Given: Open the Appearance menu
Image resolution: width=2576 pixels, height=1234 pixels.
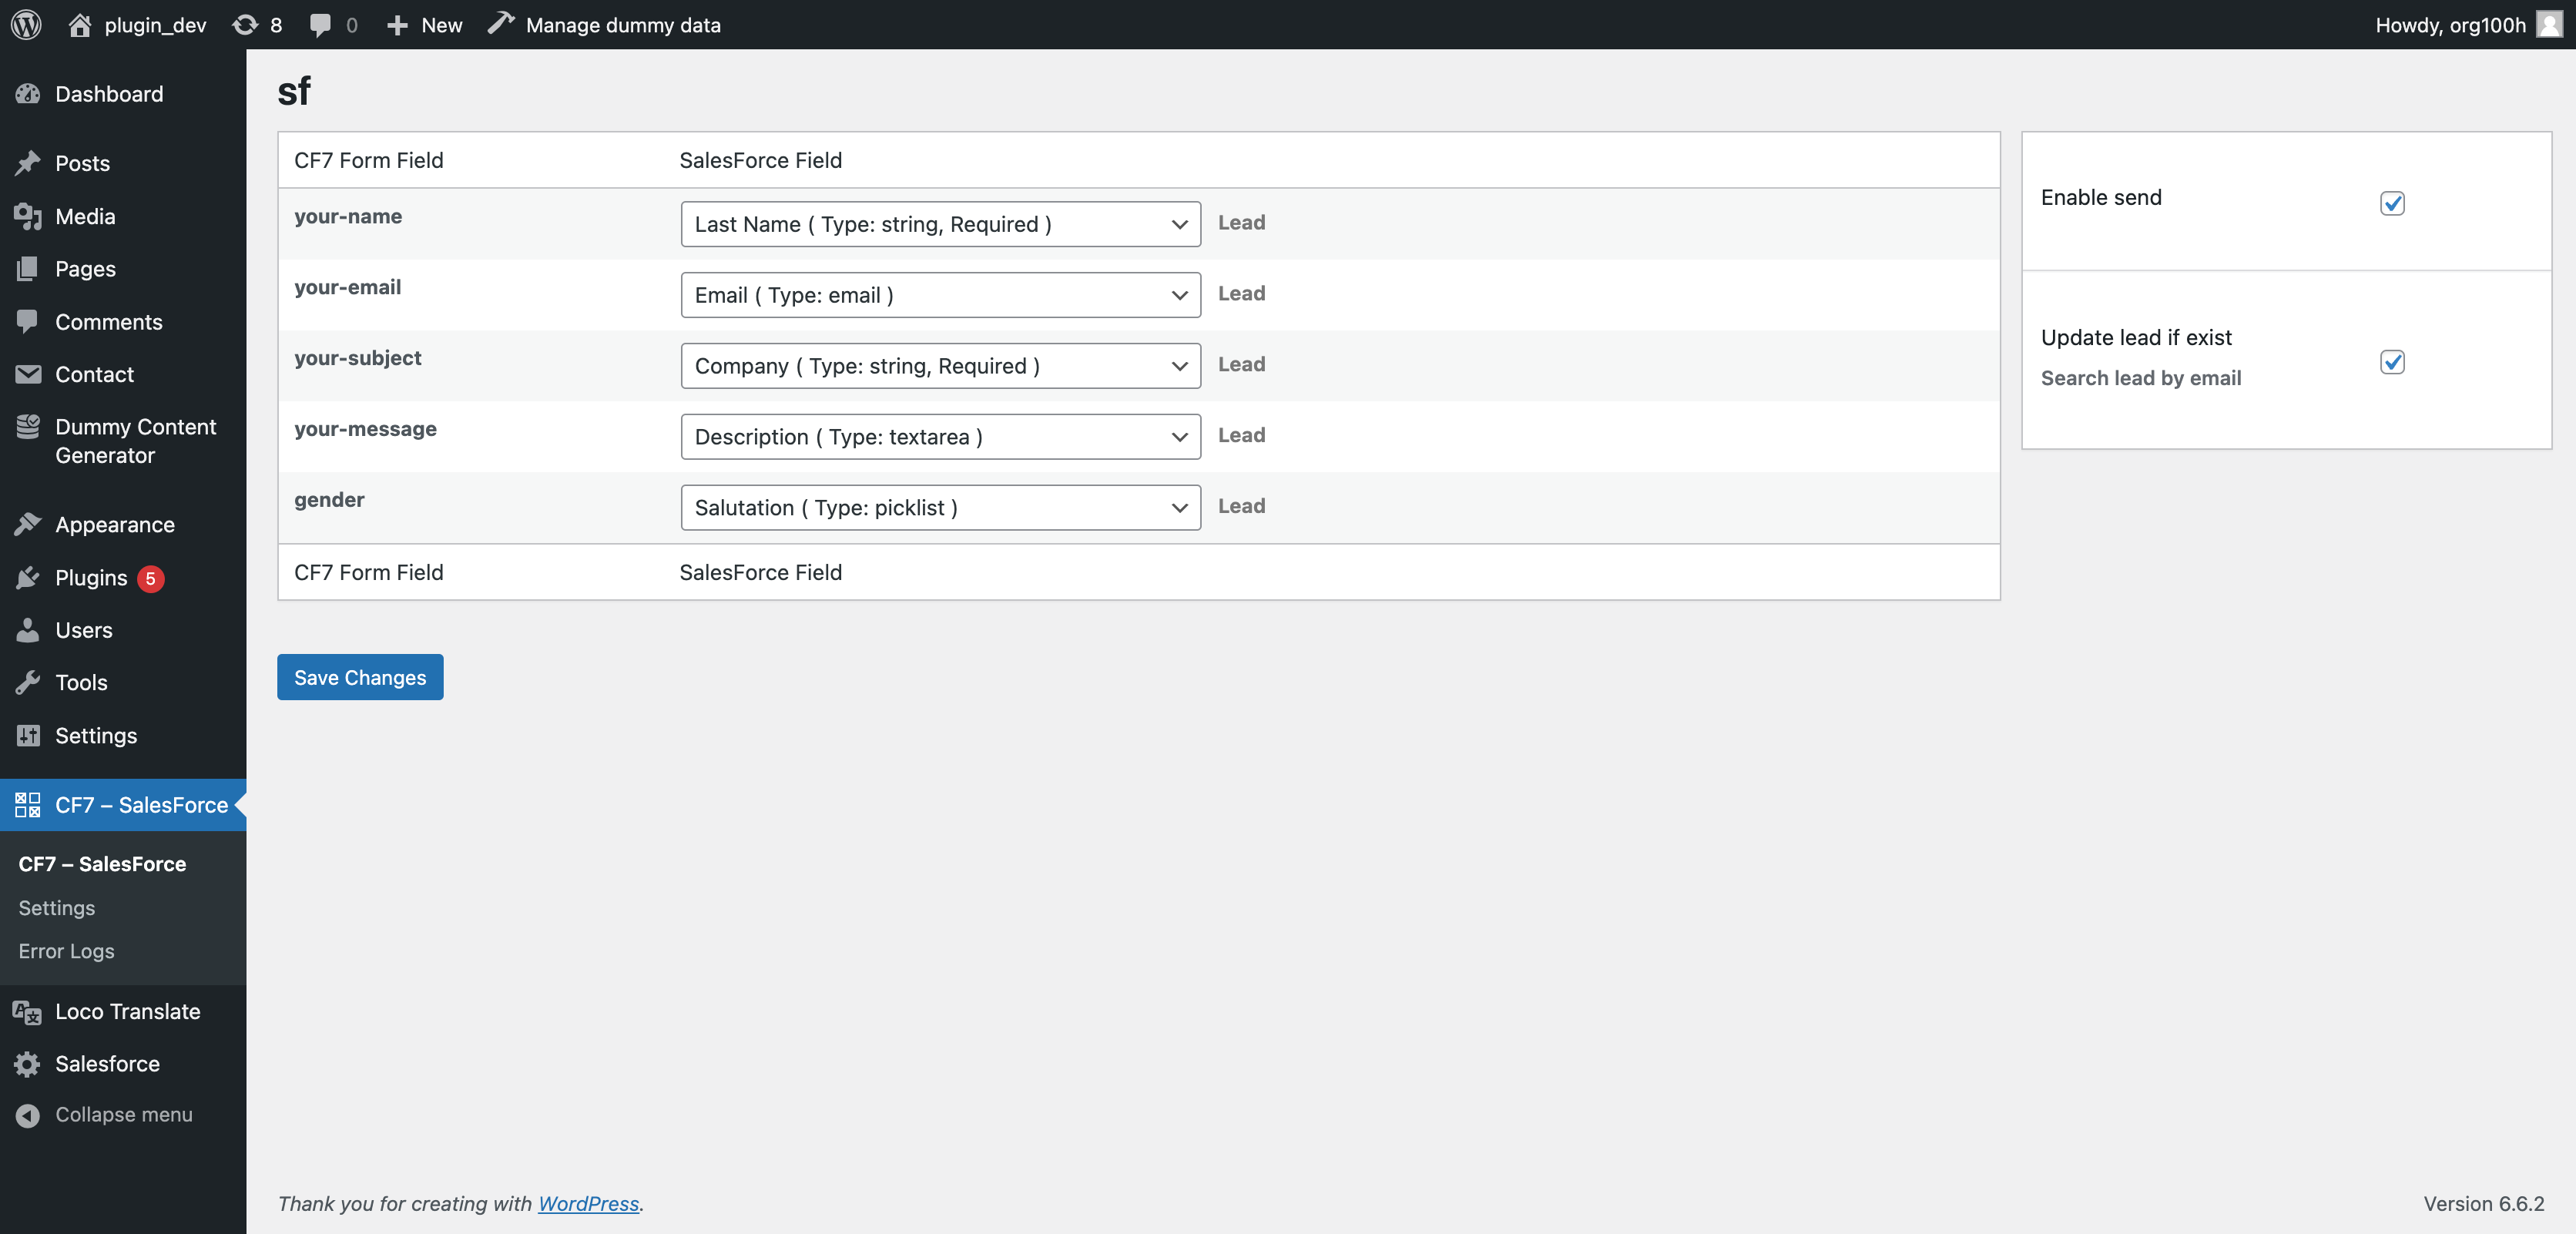Looking at the screenshot, I should [123, 525].
